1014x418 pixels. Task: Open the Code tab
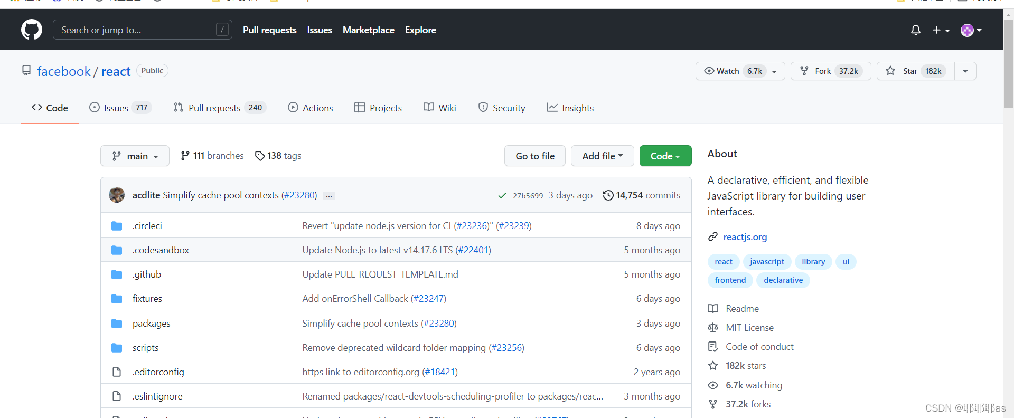[50, 108]
